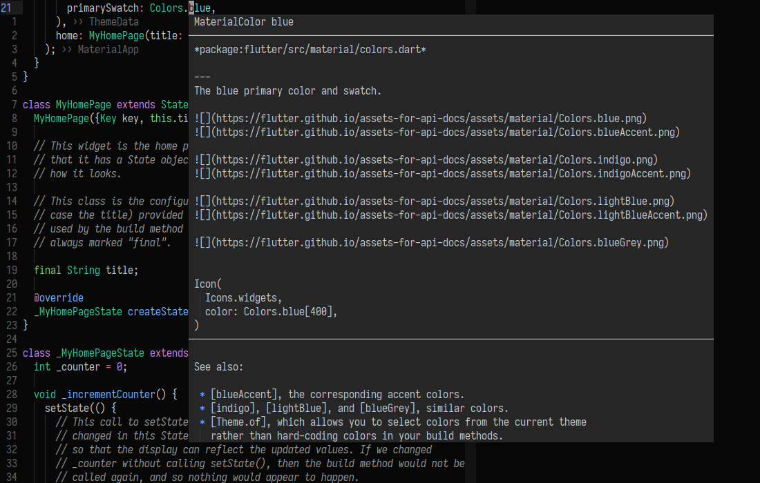Viewport: 760px width, 483px height.
Task: Open the Colors.blueGrey.png asset link
Action: (432, 242)
